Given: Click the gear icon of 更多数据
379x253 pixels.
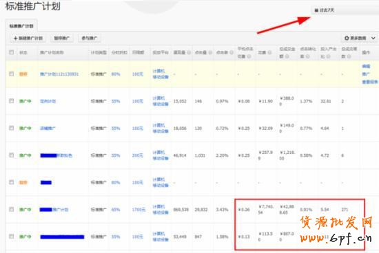Looking at the screenshot, I should 347,38.
